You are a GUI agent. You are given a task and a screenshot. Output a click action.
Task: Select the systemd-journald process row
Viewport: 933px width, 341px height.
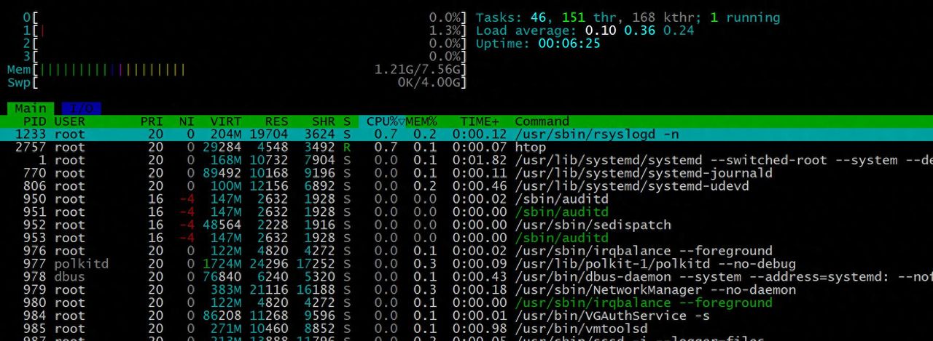466,173
